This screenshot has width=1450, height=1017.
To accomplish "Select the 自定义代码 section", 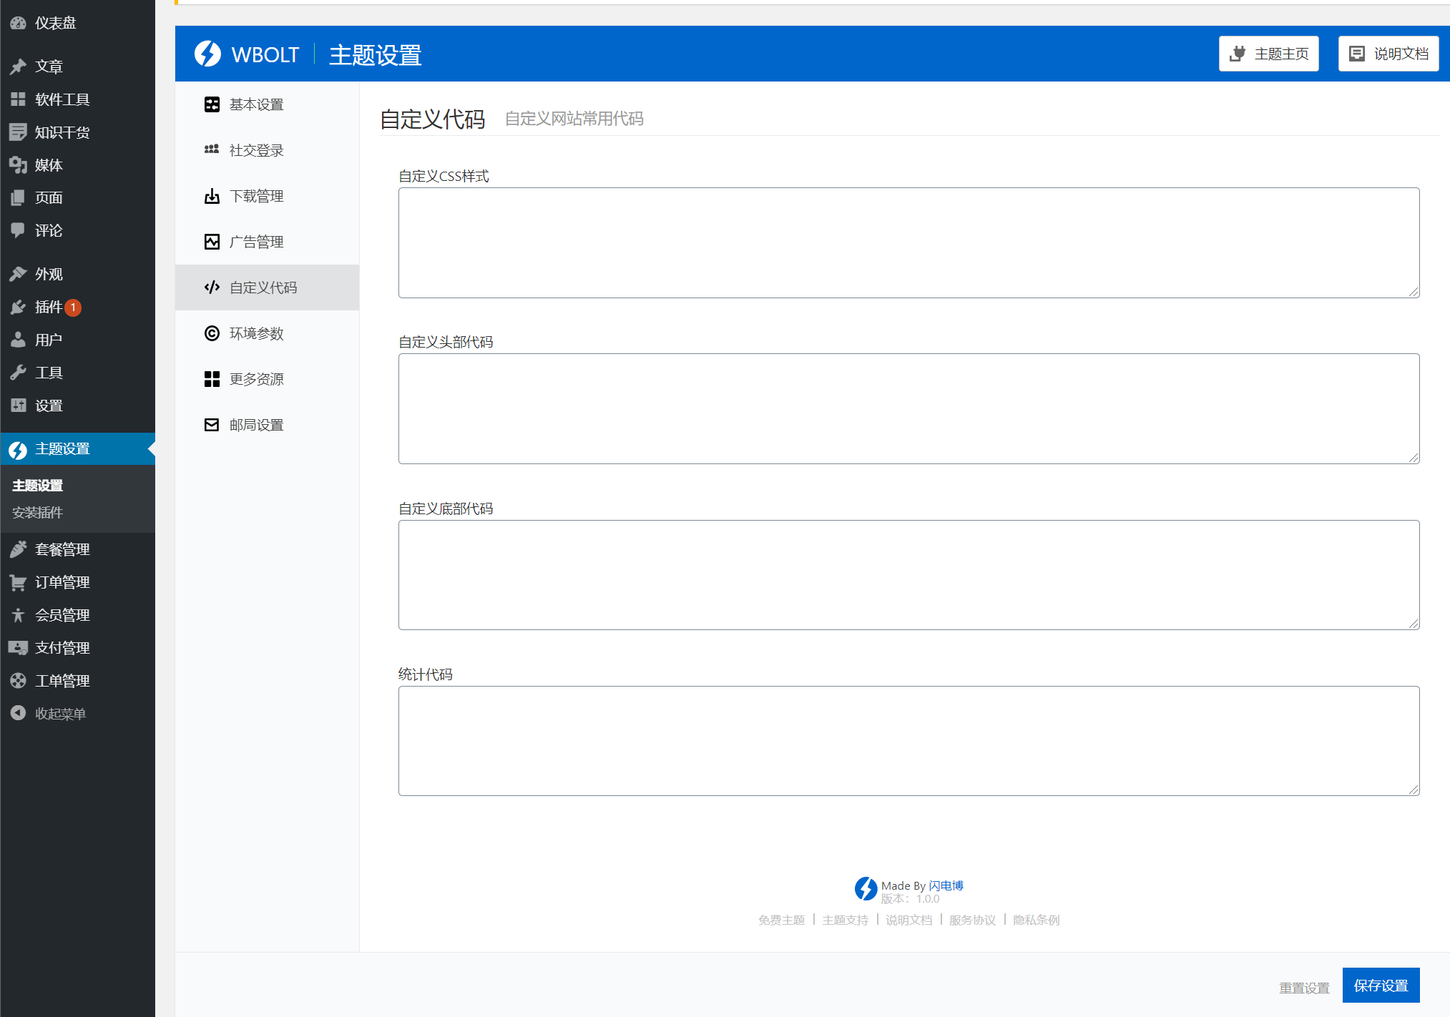I will click(256, 288).
